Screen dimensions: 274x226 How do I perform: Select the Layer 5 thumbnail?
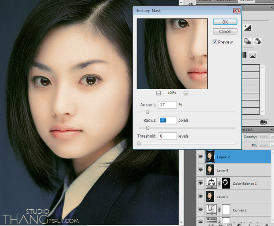click(210, 196)
